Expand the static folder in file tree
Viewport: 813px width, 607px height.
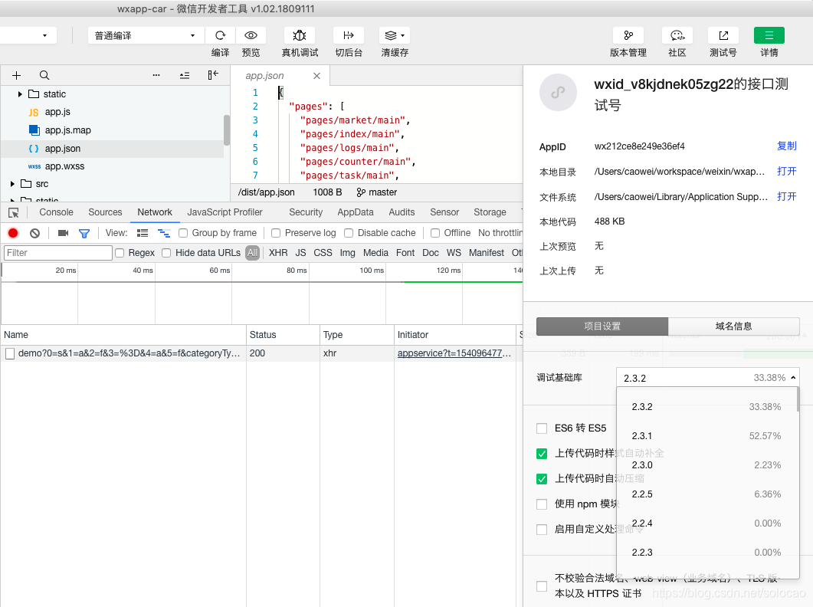[x=20, y=94]
